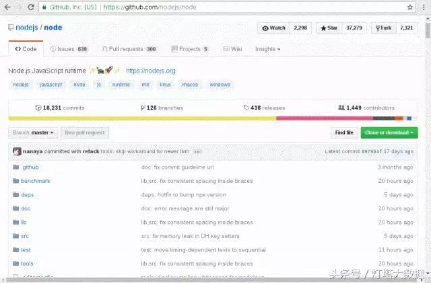This screenshot has height=283, width=431.
Task: Open the Branch master dropdown
Action: 33,132
